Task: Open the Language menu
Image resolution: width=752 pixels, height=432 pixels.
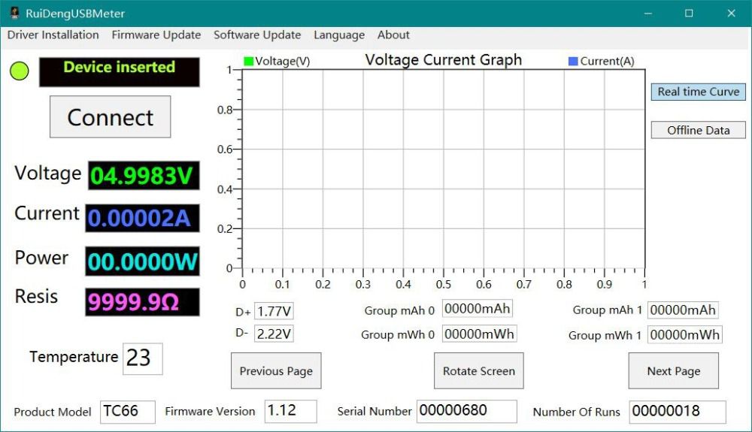Action: tap(339, 35)
